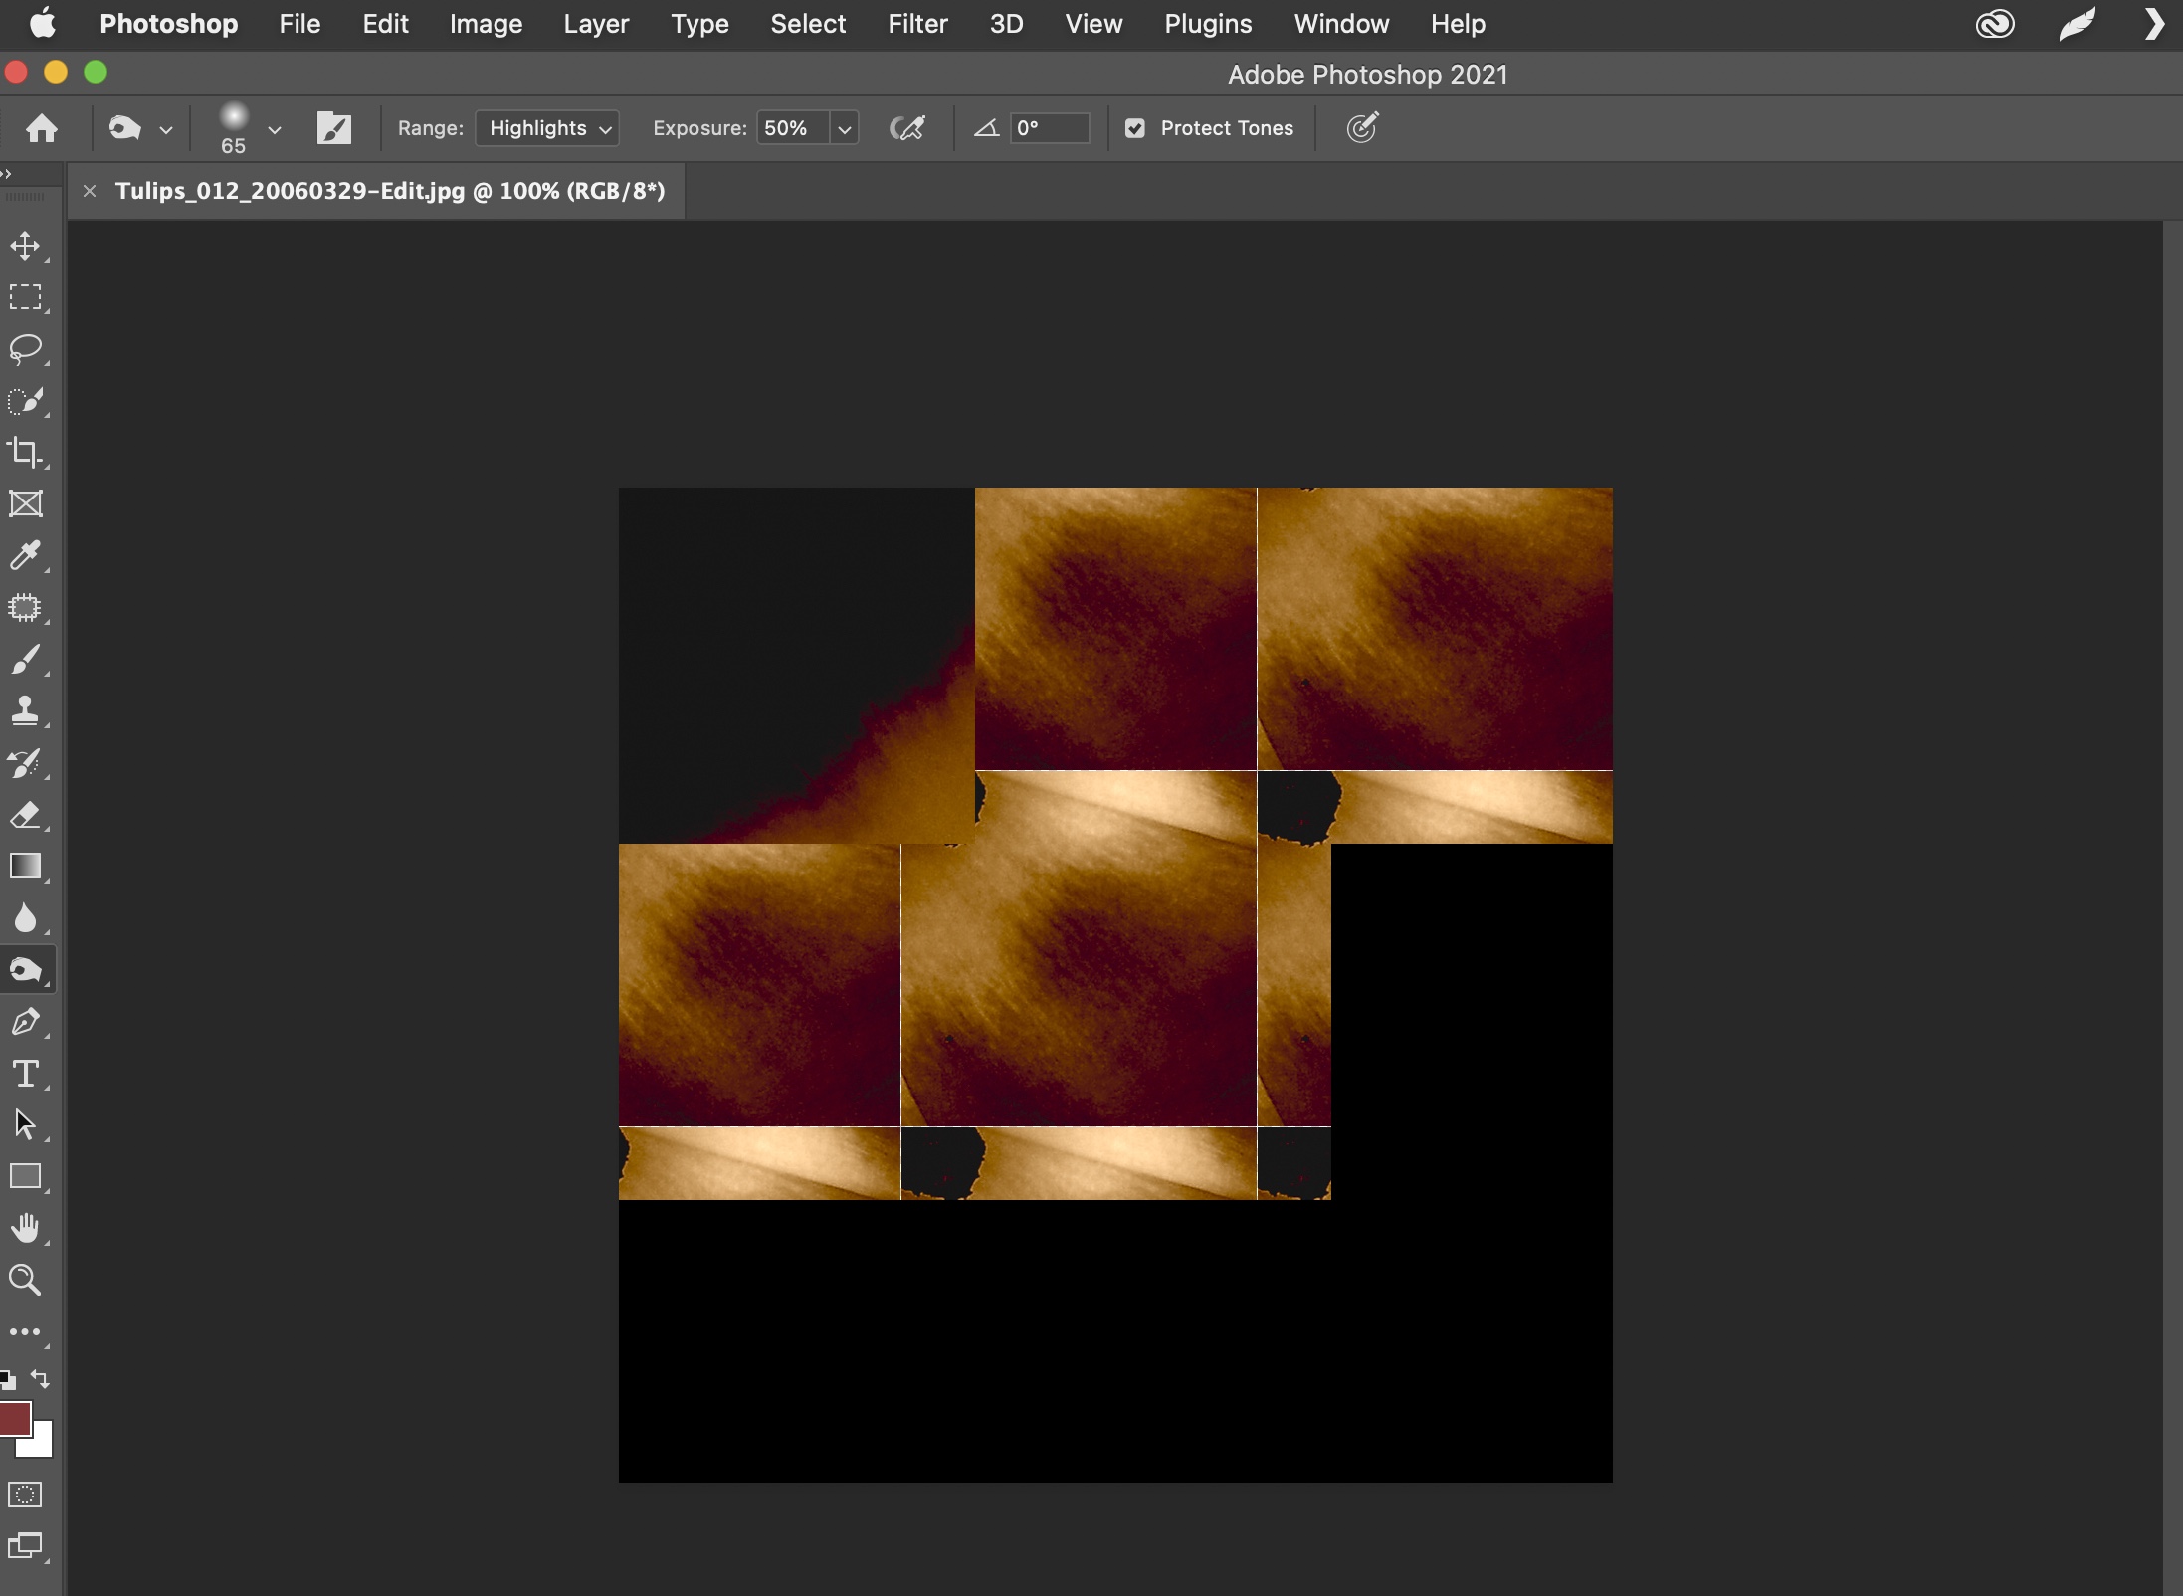Screen dimensions: 2183x1596
Task: Select the Pen tool
Action: pyautogui.click(x=25, y=1022)
